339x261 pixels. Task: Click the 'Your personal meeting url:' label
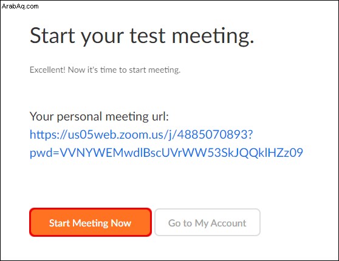point(99,117)
